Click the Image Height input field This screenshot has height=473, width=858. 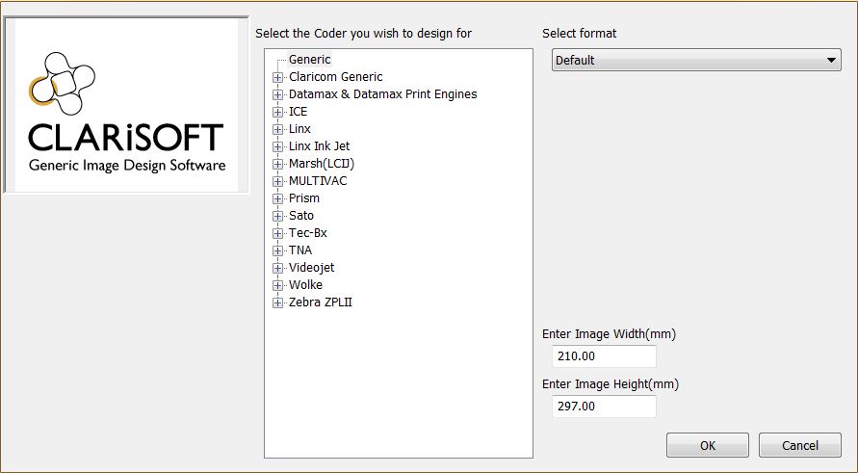(x=604, y=407)
